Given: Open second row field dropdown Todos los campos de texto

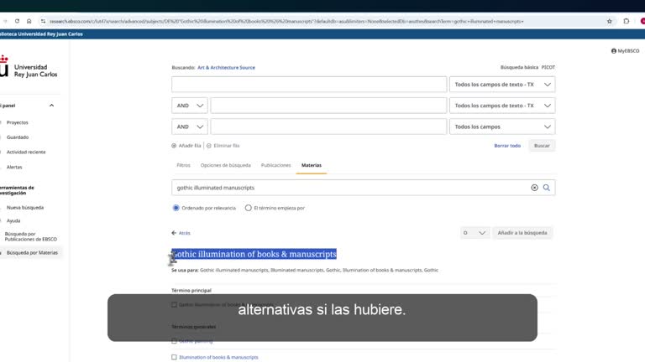Looking at the screenshot, I should coord(502,106).
